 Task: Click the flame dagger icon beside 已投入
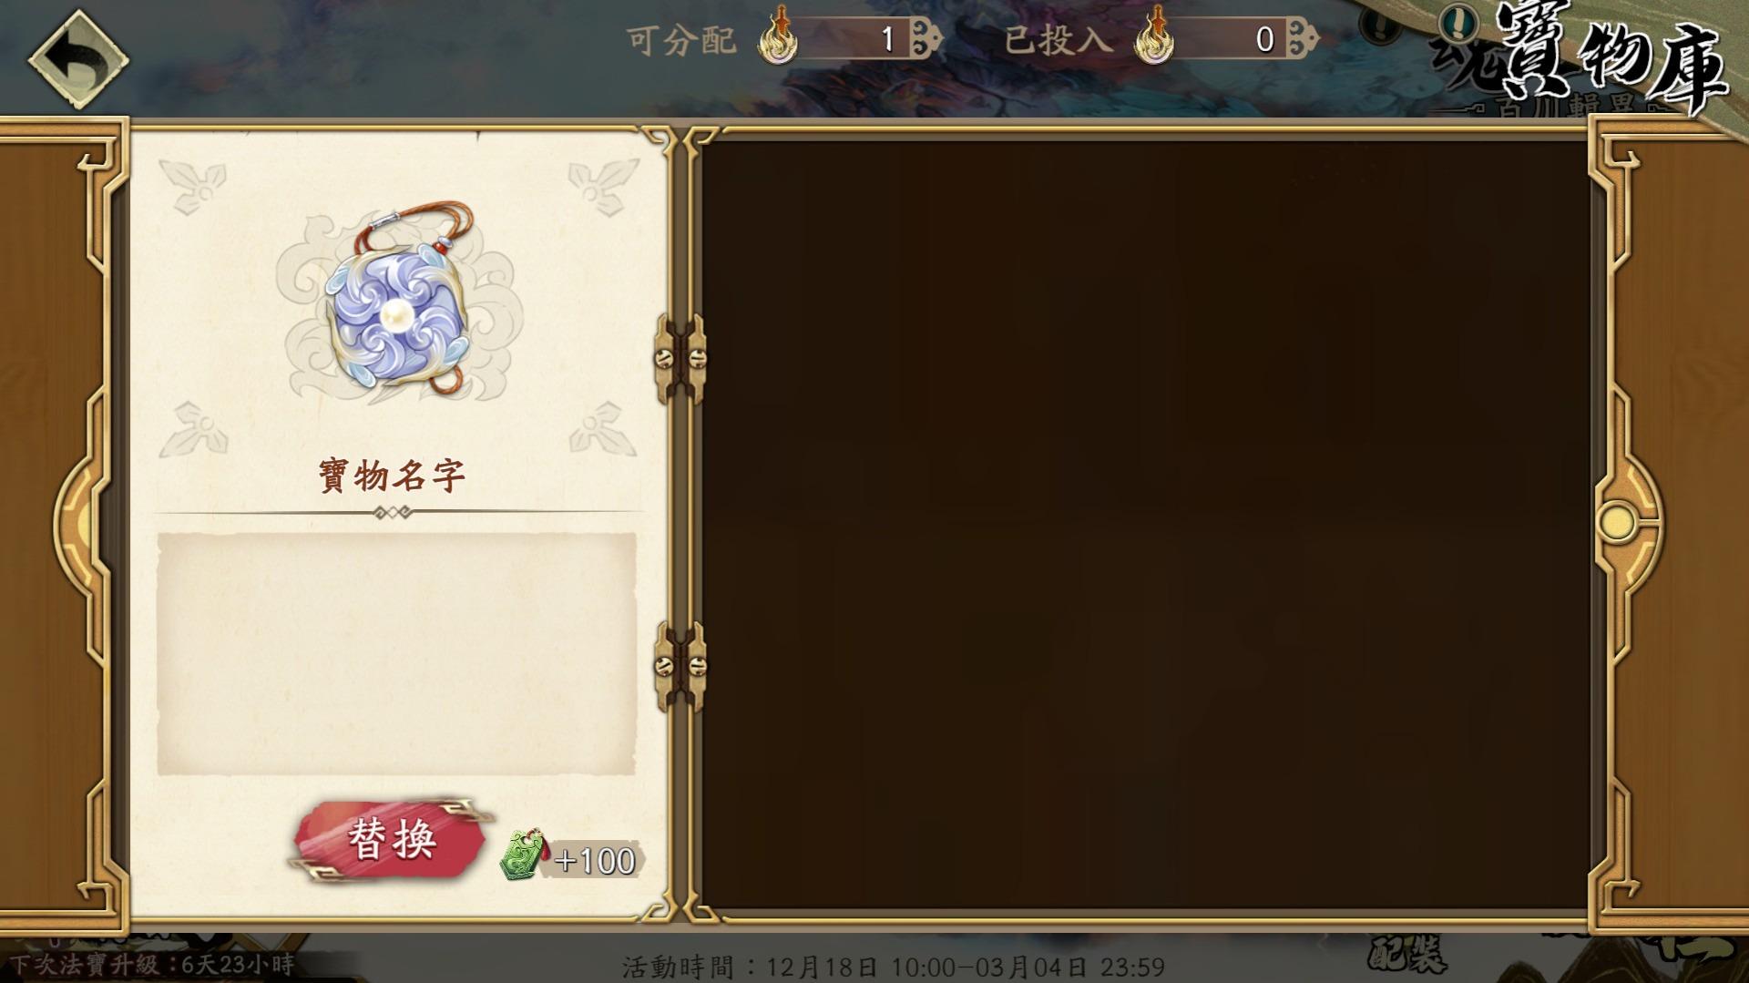[x=1154, y=36]
